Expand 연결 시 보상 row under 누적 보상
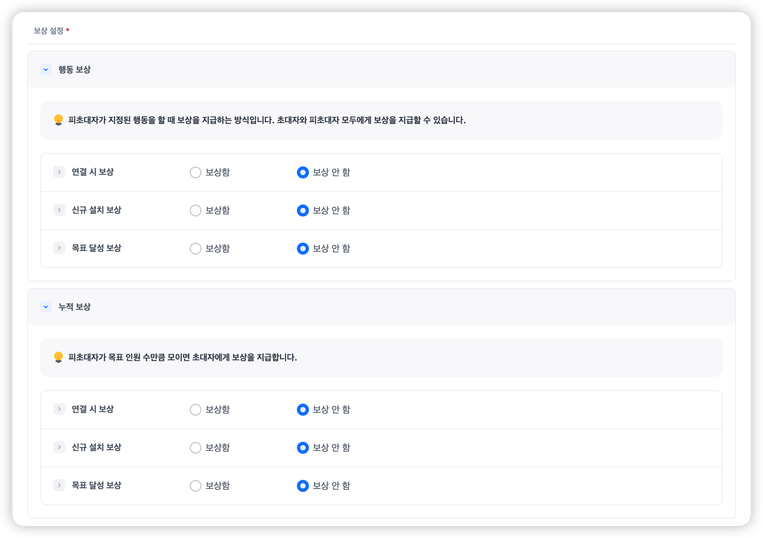 [x=59, y=409]
